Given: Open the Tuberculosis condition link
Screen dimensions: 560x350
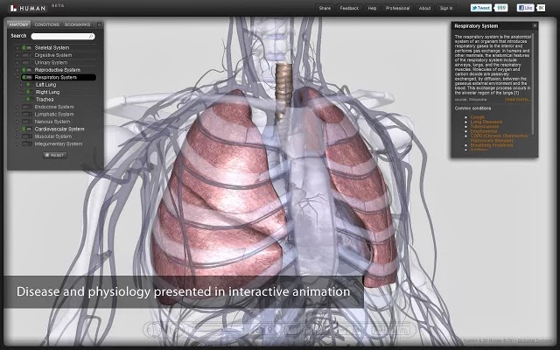Looking at the screenshot, I should tap(484, 126).
